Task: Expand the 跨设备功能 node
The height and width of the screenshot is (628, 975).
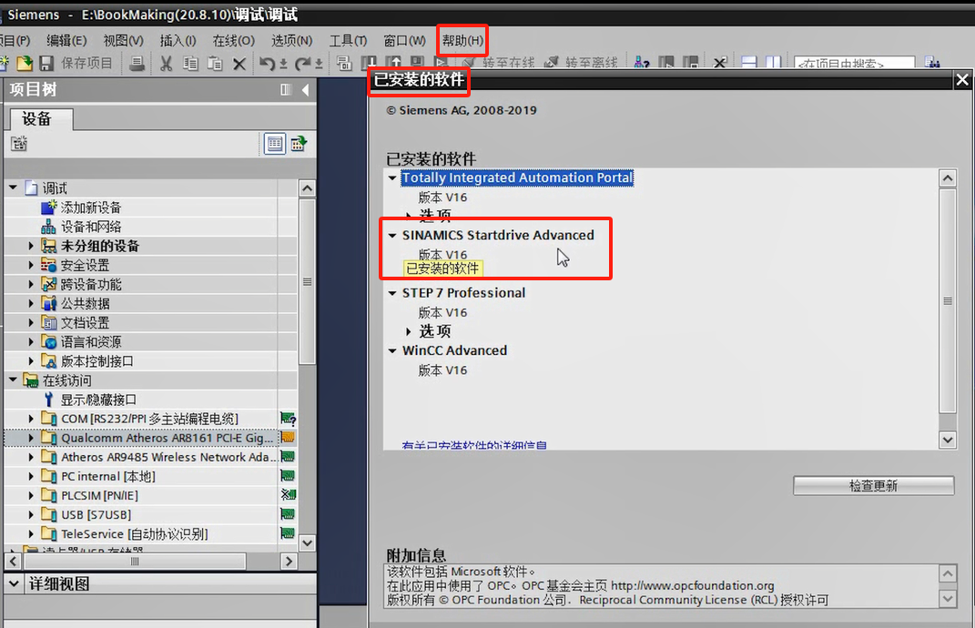Action: pos(31,284)
